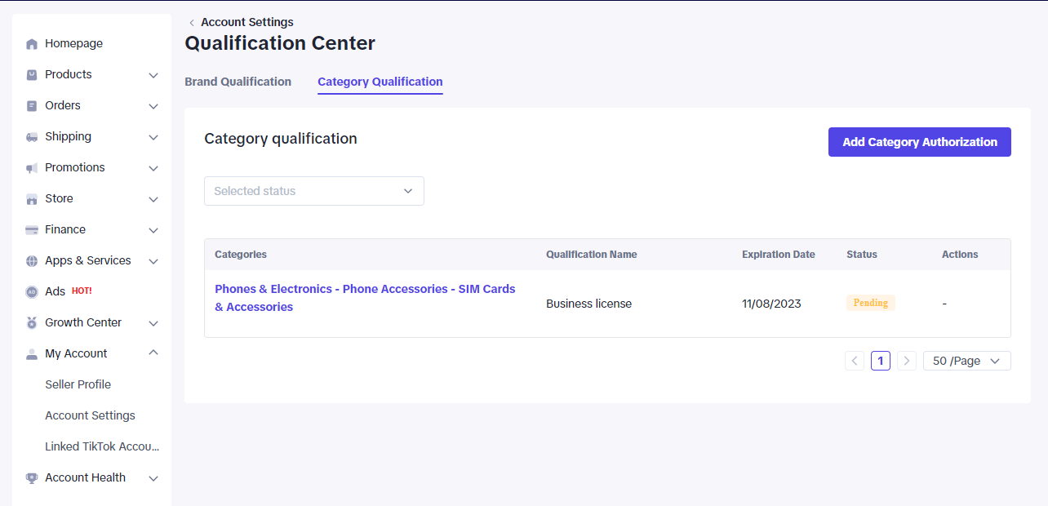
Task: Expand the Products menu chevron
Action: coord(153,75)
